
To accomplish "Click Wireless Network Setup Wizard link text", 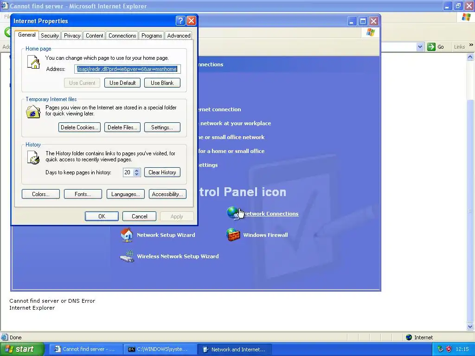I will point(178,256).
